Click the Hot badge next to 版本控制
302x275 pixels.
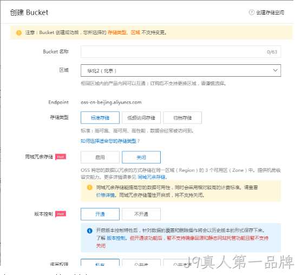coord(61,214)
